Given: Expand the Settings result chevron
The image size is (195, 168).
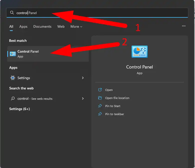Looking at the screenshot, I should [x=83, y=78].
